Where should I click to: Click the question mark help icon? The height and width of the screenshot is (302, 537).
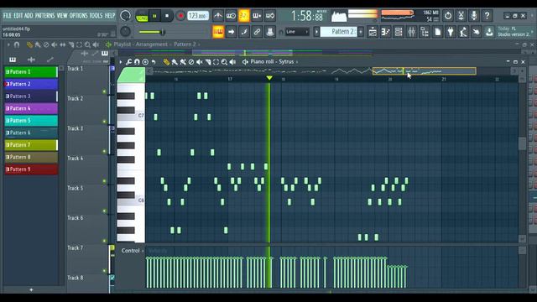pyautogui.click(x=487, y=16)
